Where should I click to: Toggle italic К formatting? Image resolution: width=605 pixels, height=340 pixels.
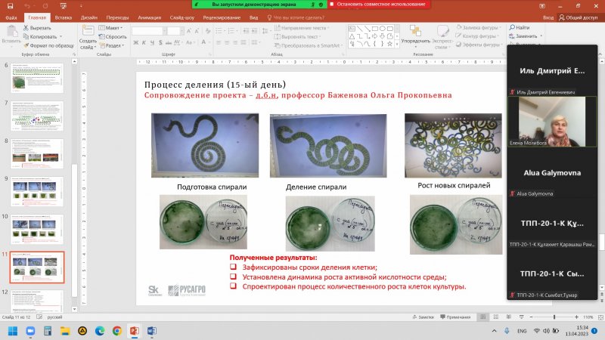pos(144,42)
